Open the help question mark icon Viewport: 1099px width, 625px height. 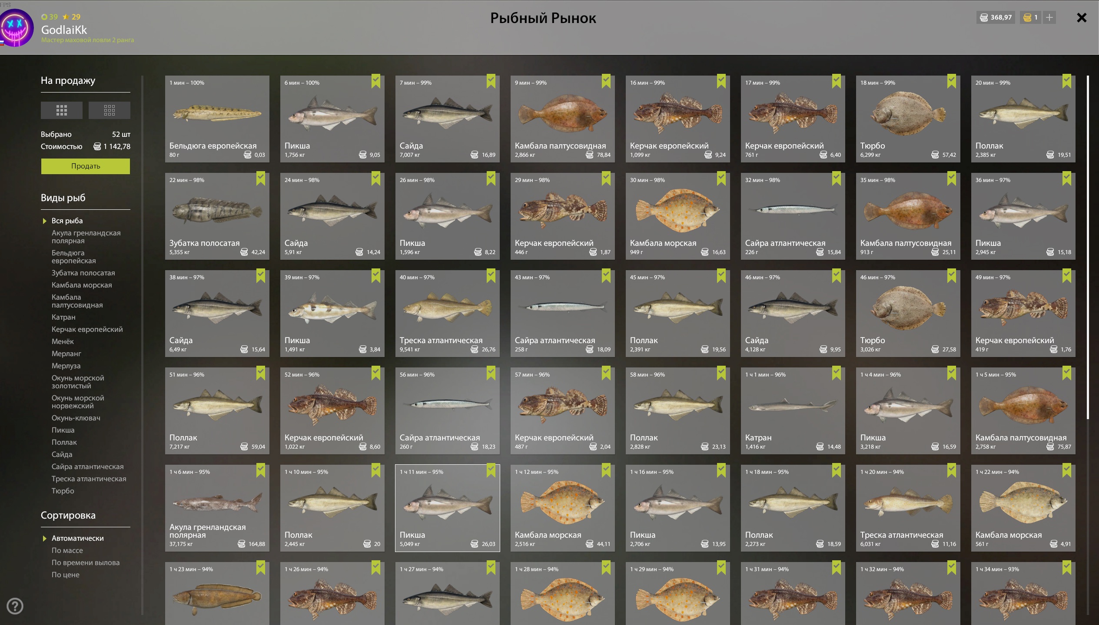click(15, 606)
